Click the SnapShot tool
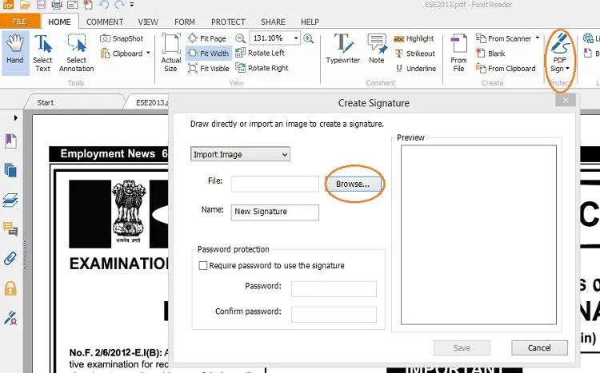This screenshot has width=600, height=373. 122,38
